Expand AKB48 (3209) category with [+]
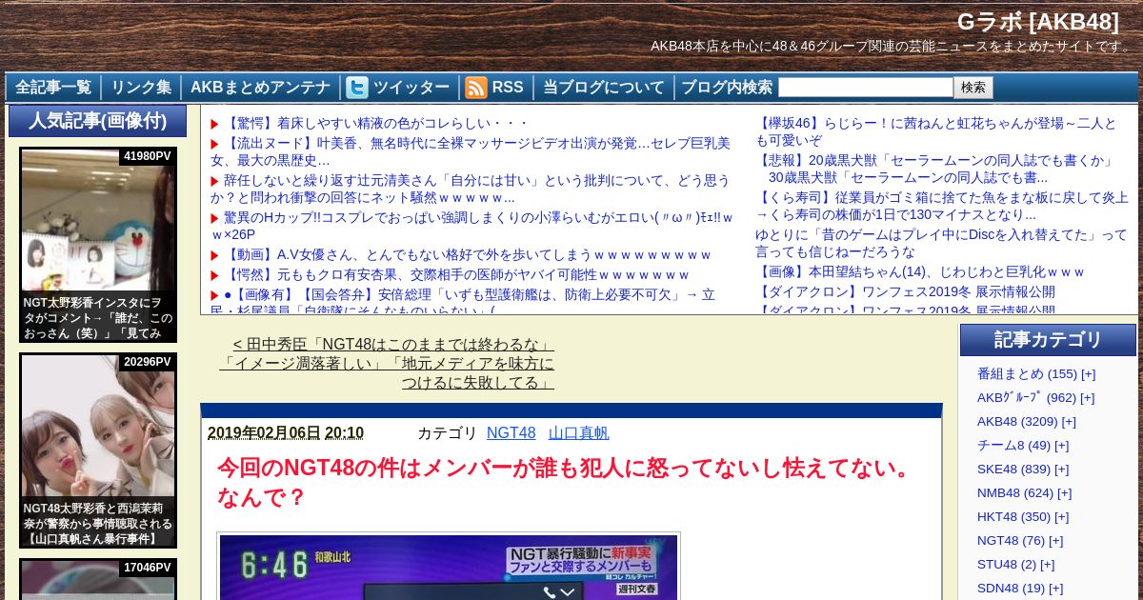The image size is (1143, 600). tap(1069, 422)
